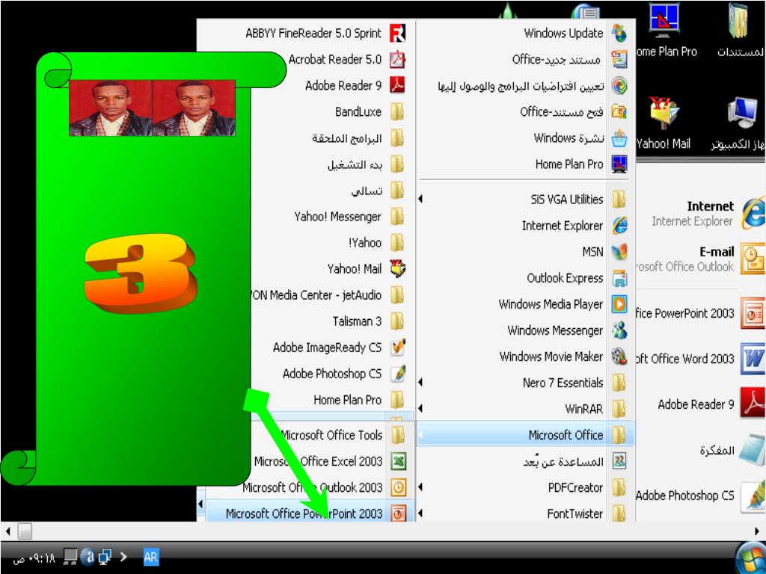The height and width of the screenshot is (574, 766).
Task: Open بدء التشغيل startup folder
Action: [x=365, y=164]
